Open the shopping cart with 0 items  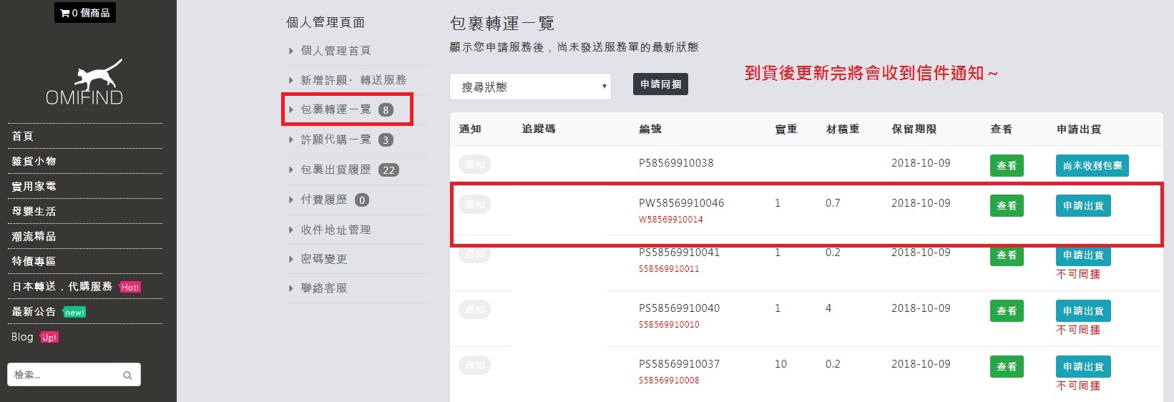(85, 13)
